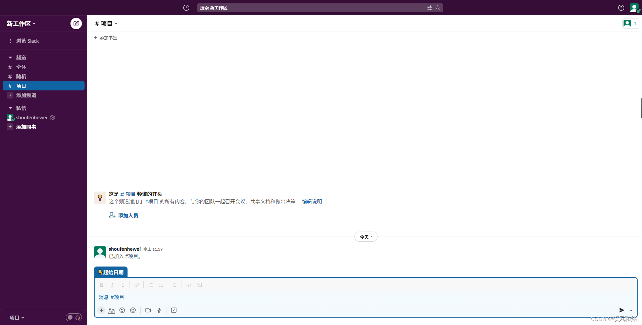This screenshot has width=642, height=325.
Task: Open the emoji picker
Action: (x=122, y=310)
